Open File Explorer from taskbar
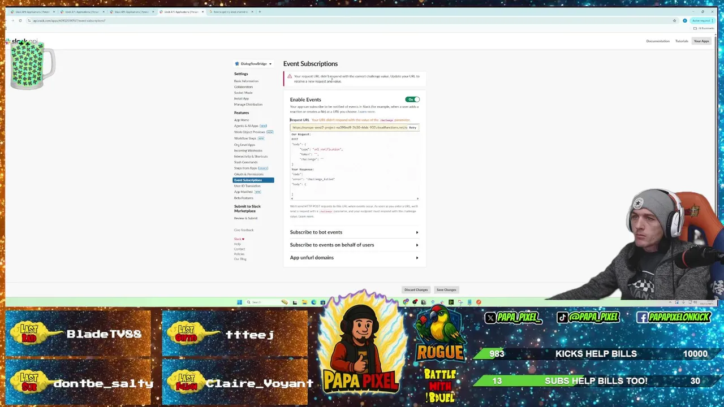The image size is (724, 407). coord(304,302)
